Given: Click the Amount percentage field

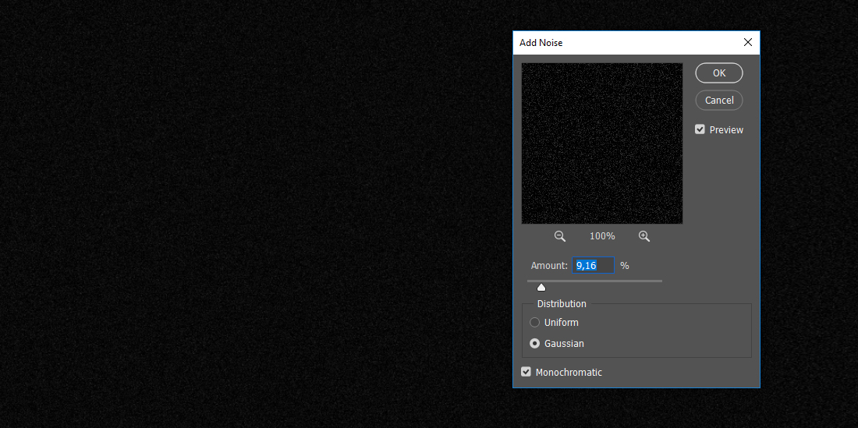Looking at the screenshot, I should point(593,266).
